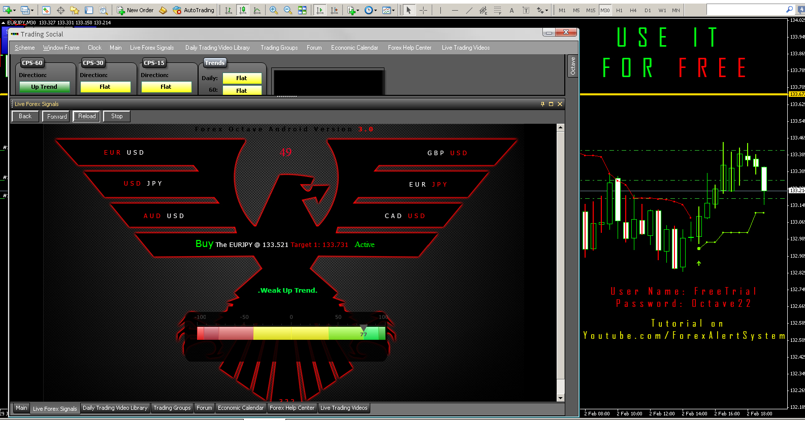Viewport: 805px width, 423px height.
Task: Open the Scheme menu
Action: click(24, 48)
